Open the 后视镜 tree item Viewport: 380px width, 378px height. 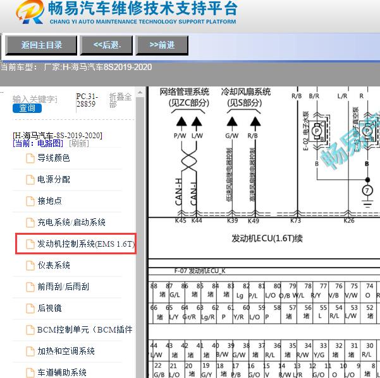[x=49, y=308]
